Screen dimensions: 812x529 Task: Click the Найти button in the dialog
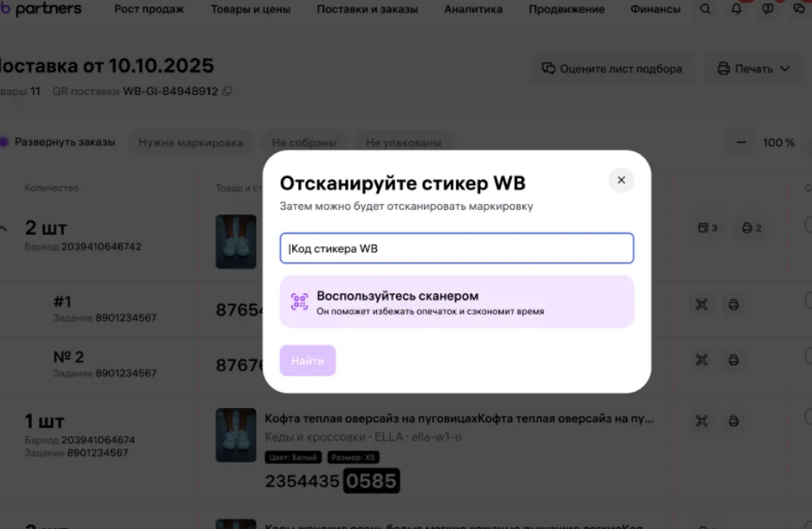308,360
